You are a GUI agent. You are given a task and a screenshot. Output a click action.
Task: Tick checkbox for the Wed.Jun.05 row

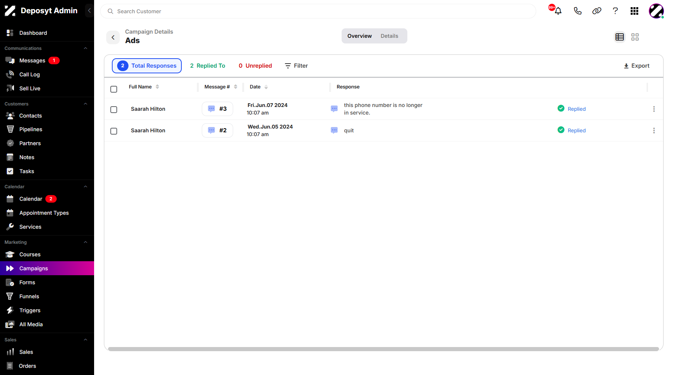[114, 131]
